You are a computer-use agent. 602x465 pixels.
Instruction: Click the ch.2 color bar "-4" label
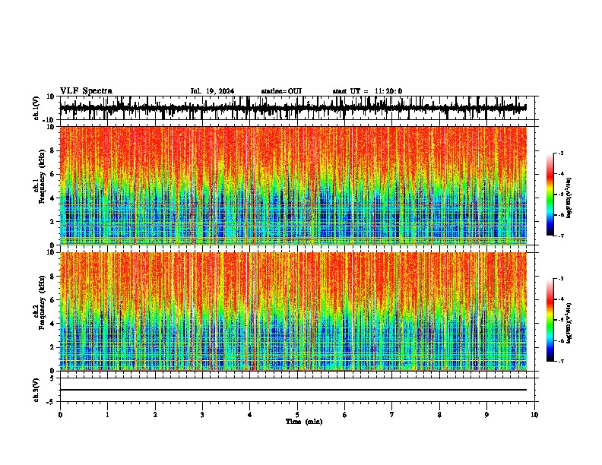click(x=561, y=299)
